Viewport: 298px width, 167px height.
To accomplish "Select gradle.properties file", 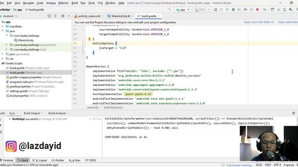I will 30,86.
